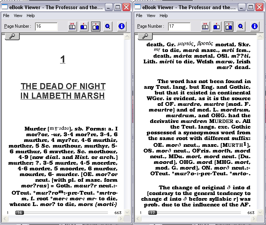The image size is (266, 225).
Task: Open Help menu in right viewer
Action: [x=164, y=16]
